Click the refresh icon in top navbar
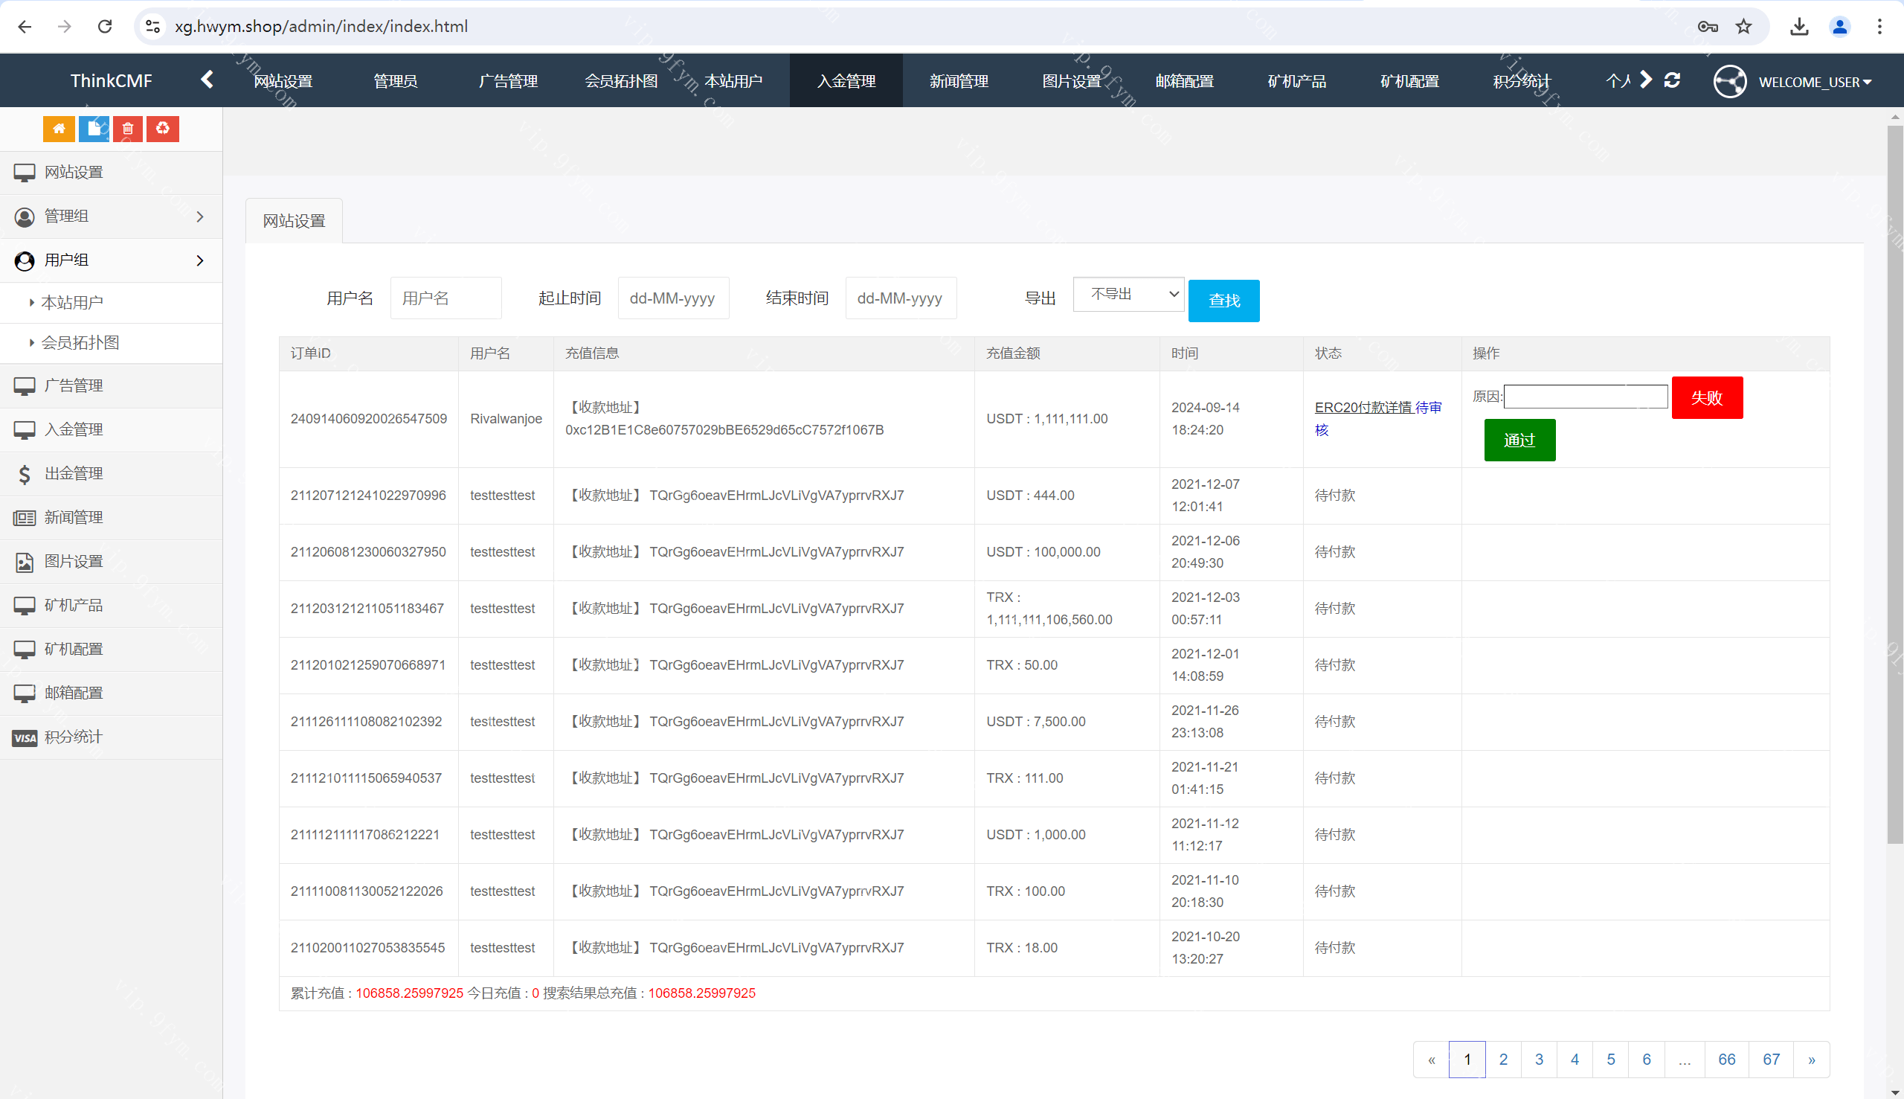1904x1099 pixels. (x=1672, y=81)
